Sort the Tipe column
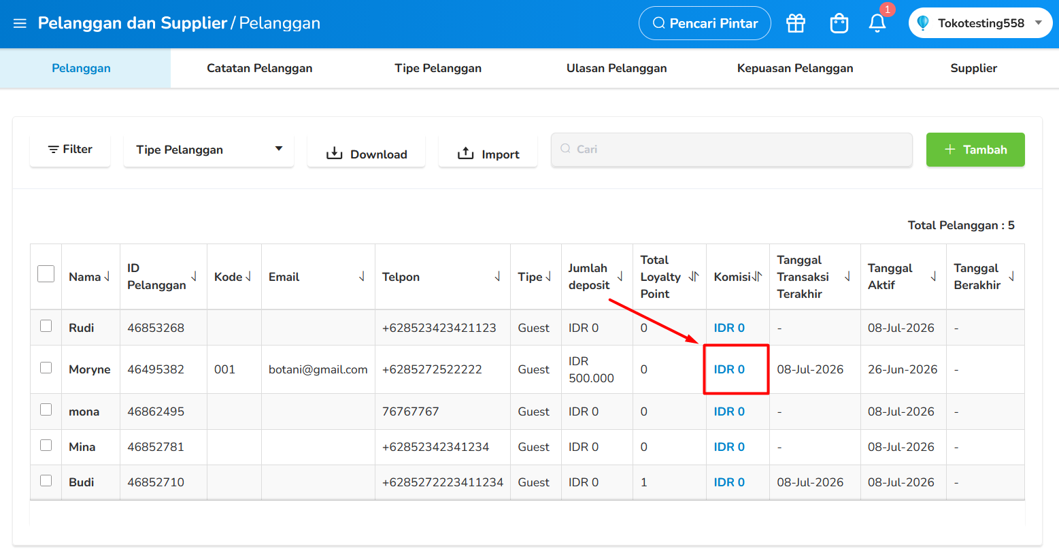Screen dimensions: 1059x555 548,277
